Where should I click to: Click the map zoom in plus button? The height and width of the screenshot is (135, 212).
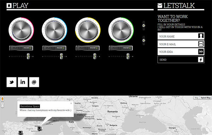[2, 104]
